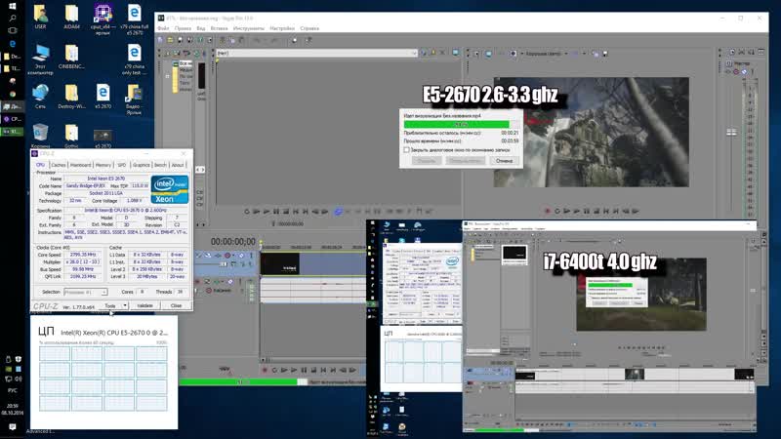Viewport: 781px width, 439px height.
Task: Stop the timeline in bottom transport
Action: pyautogui.click(x=313, y=370)
